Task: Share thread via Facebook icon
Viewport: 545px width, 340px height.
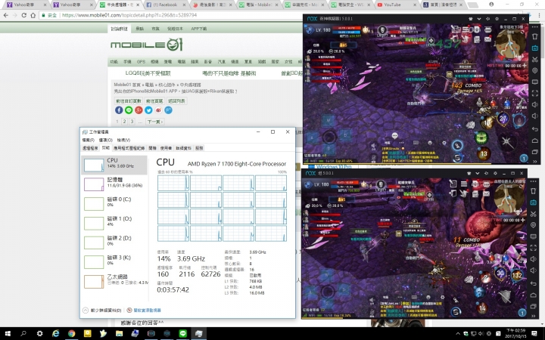Action: coord(119,110)
